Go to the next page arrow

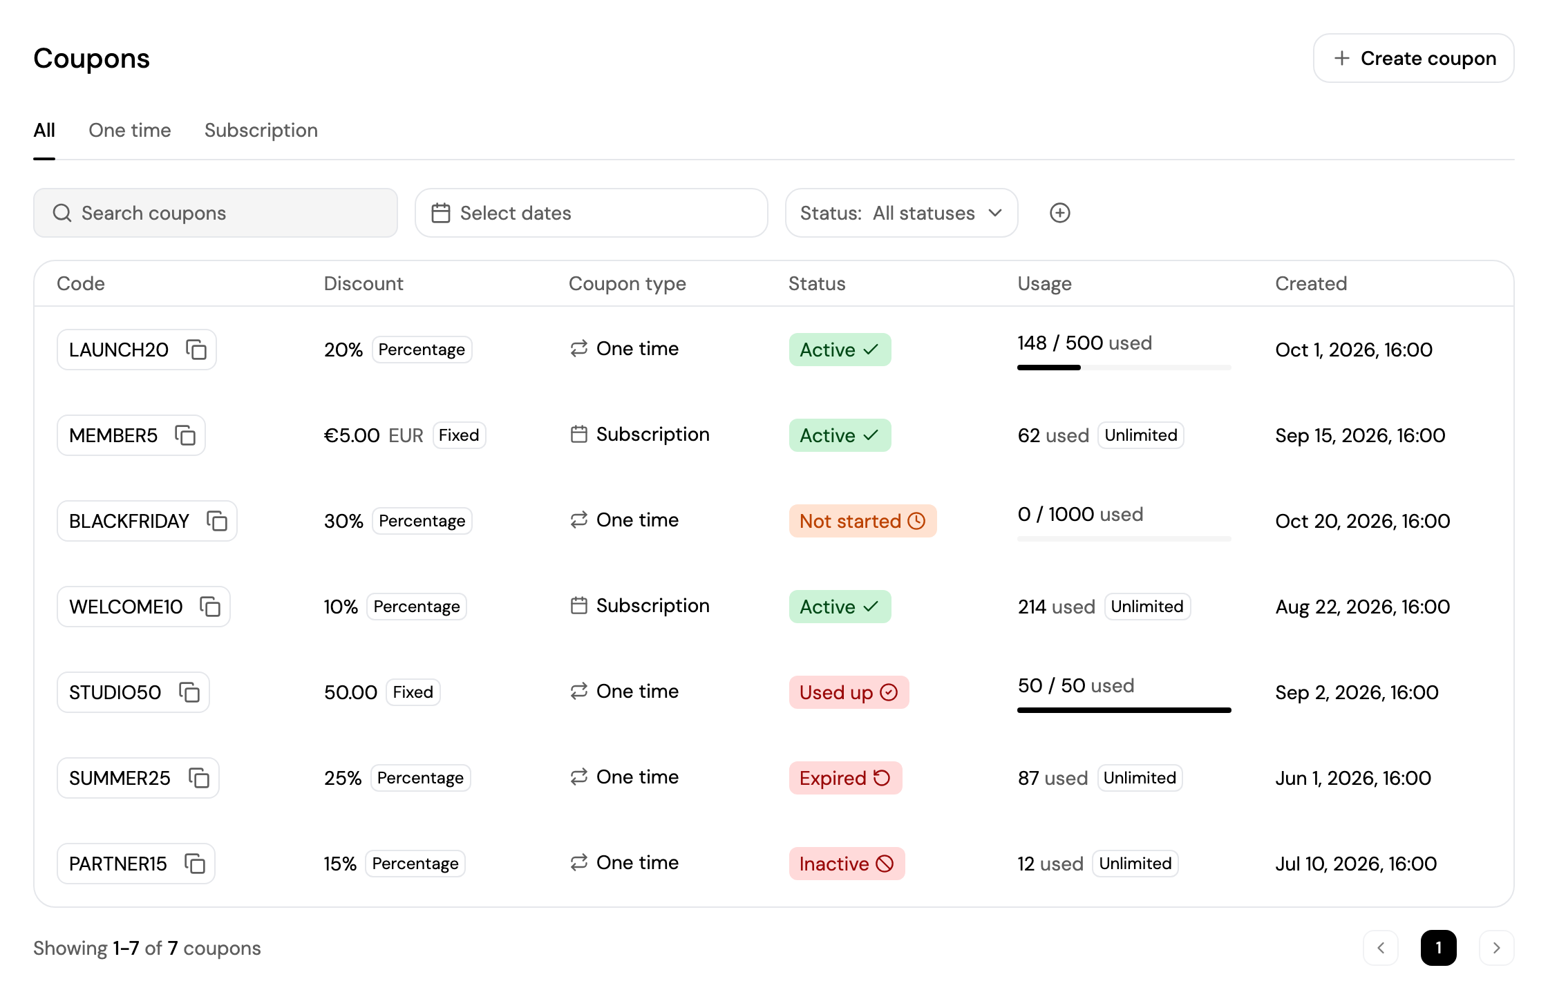(1496, 948)
